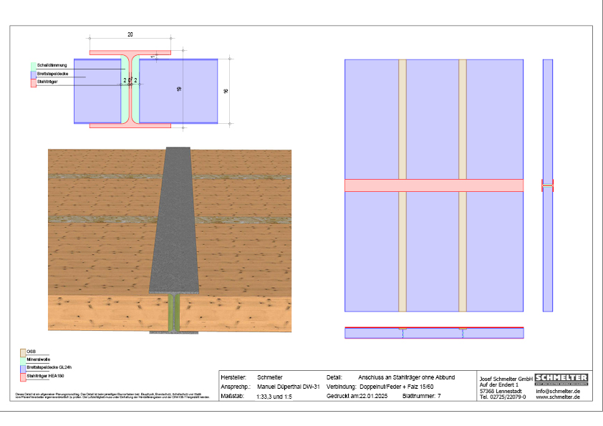Click the SCHMELTER company logo
This screenshot has height=426, width=603.
pos(561,378)
